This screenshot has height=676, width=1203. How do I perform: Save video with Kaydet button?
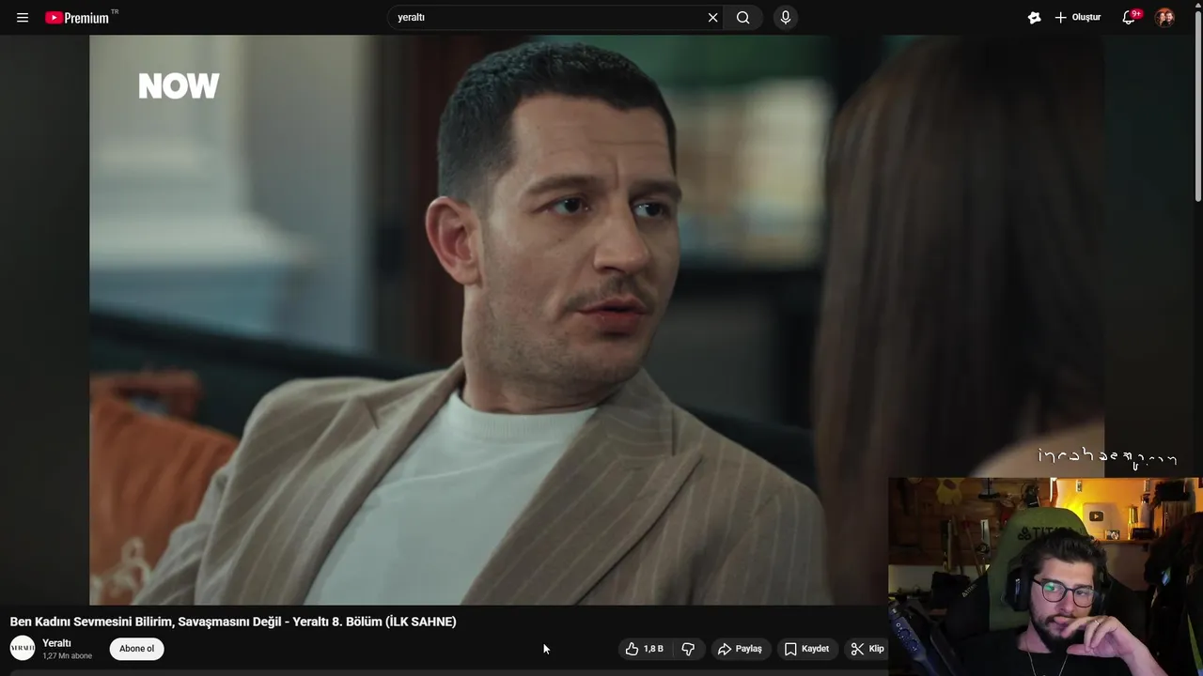[x=806, y=649]
